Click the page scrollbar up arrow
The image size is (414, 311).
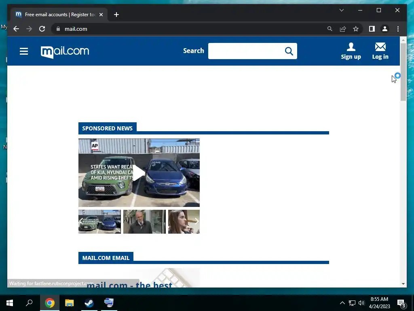coord(403,40)
